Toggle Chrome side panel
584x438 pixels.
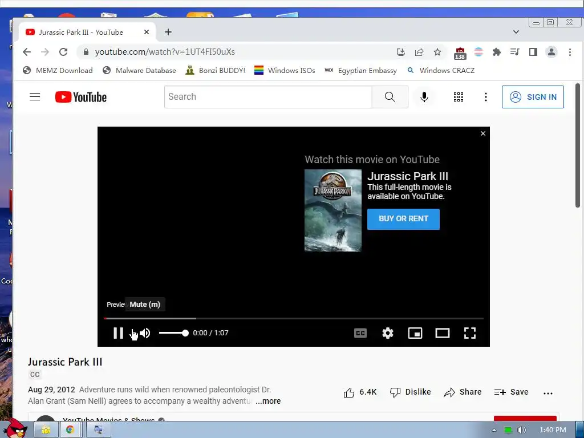click(533, 52)
